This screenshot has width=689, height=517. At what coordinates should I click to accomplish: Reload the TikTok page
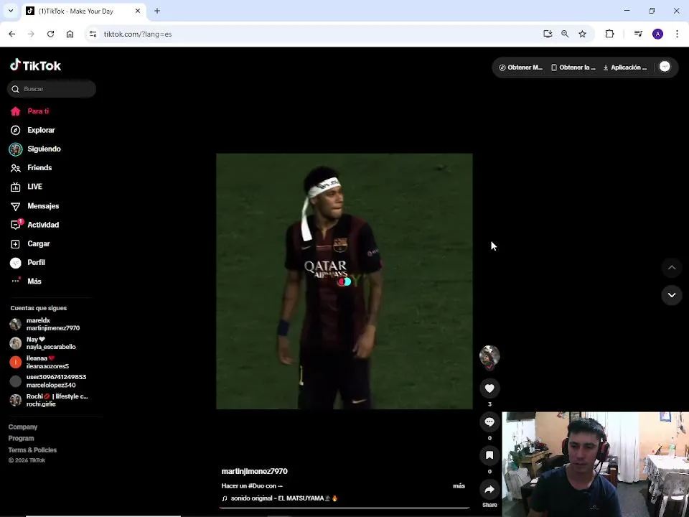[x=50, y=34]
